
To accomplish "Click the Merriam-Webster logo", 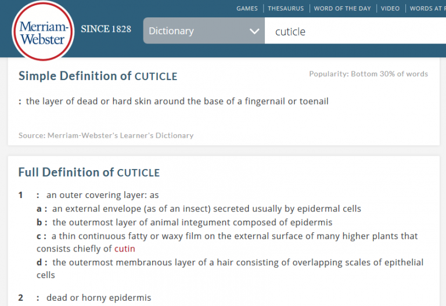I will point(43,31).
